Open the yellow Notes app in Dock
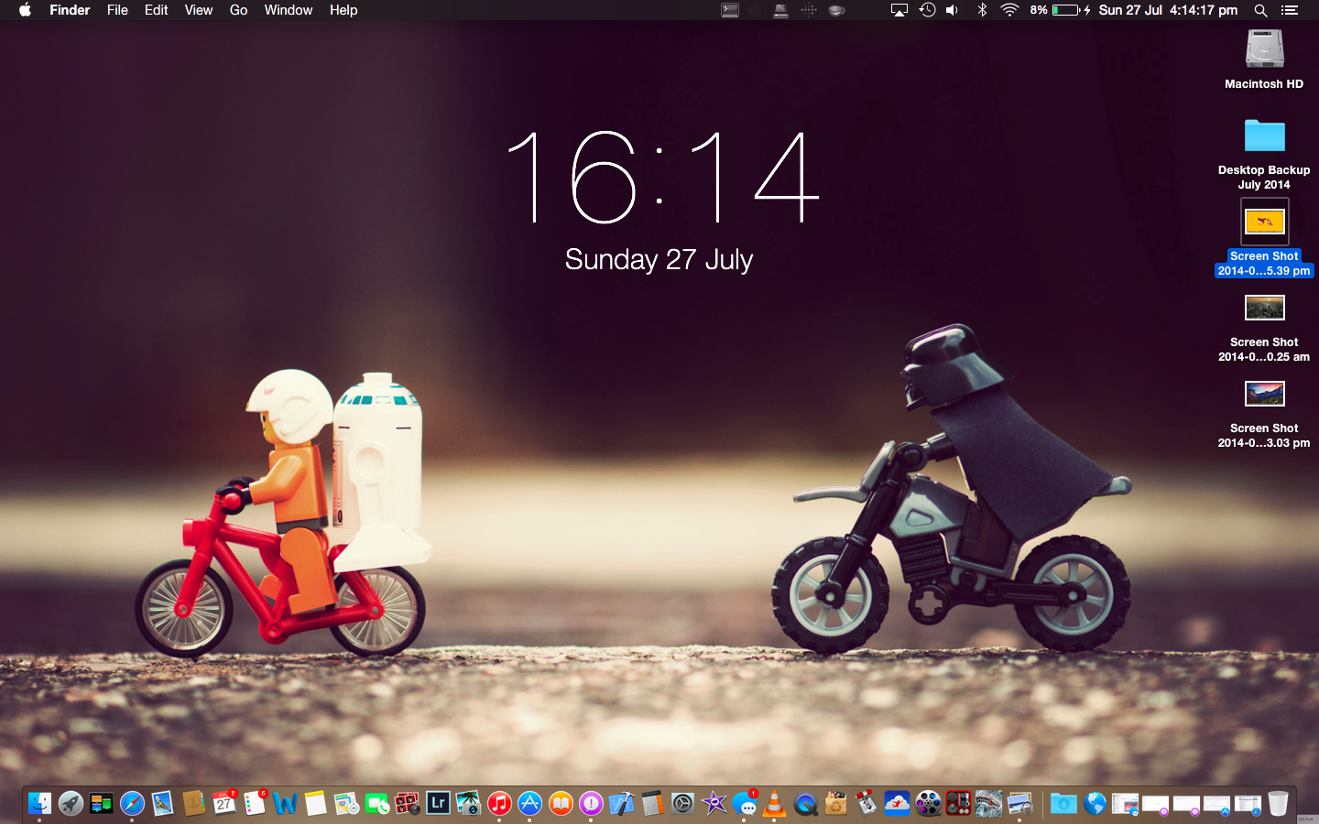Image resolution: width=1319 pixels, height=824 pixels. 316,804
